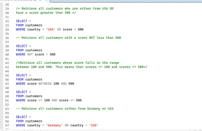Click the 'USA' string literal on line 34
Image resolution: width=202 pixels, height=131 pixels.
tap(50, 29)
